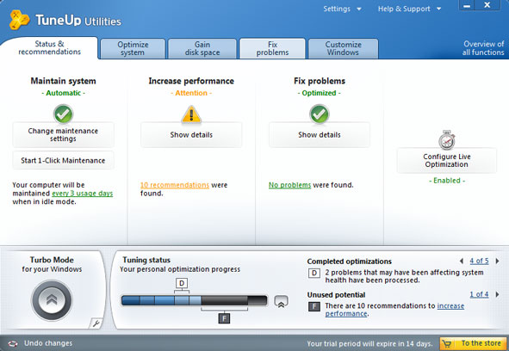Click the Enabled status label
The image size is (509, 351).
[447, 181]
